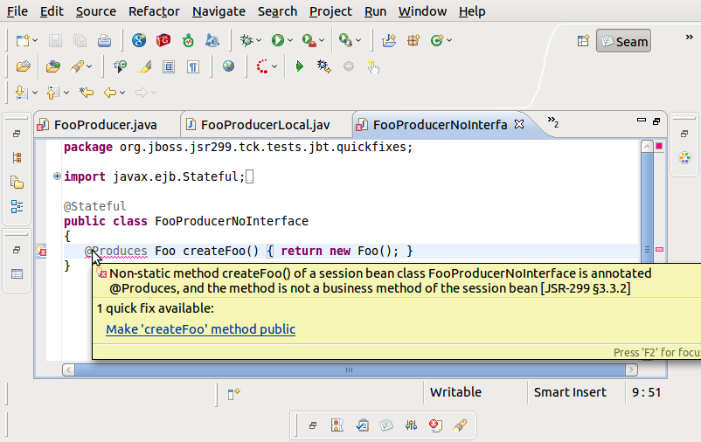Show the hidden editor tabs list
Image resolution: width=701 pixels, height=442 pixels.
coord(553,121)
